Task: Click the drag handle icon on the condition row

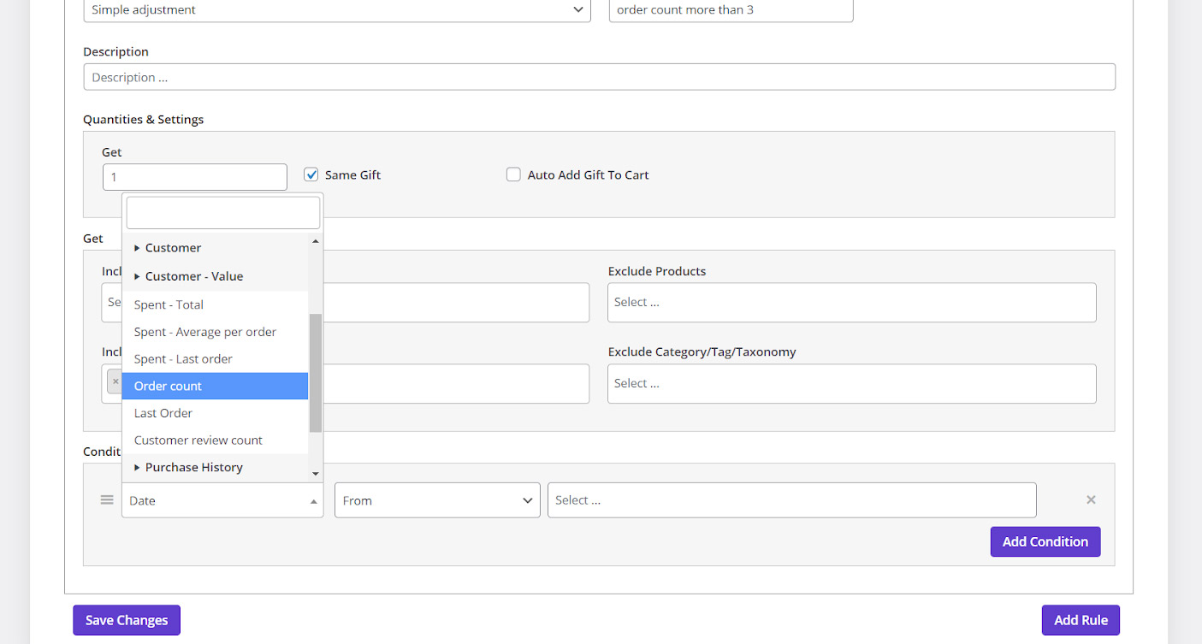Action: (107, 500)
